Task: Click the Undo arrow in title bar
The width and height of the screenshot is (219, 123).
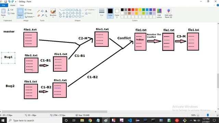Action: point(9,1)
